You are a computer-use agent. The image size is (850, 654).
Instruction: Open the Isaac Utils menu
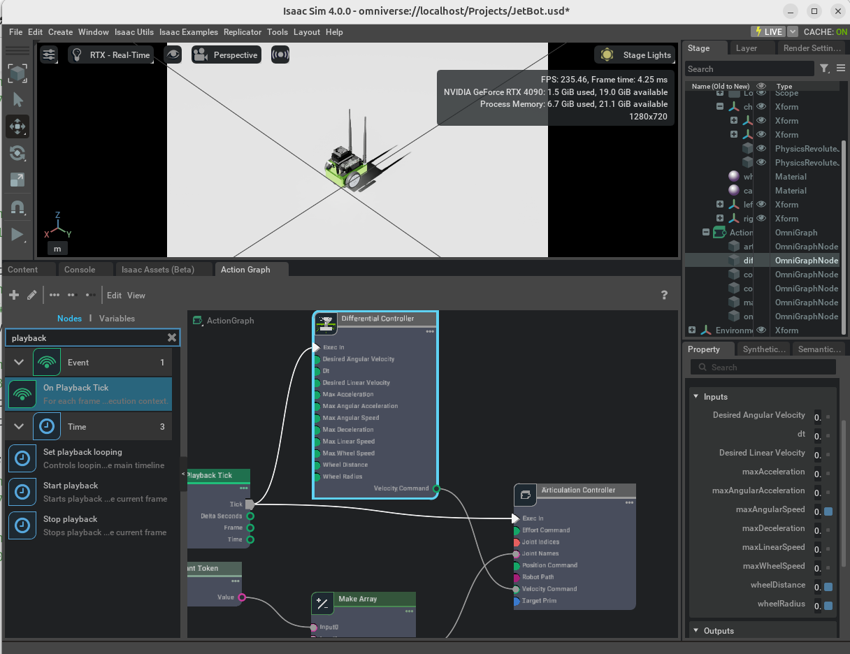[x=134, y=32]
